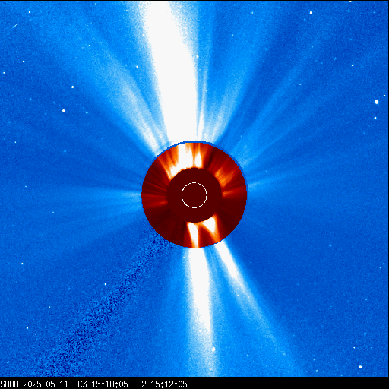Click the dark inner occulting disk
Viewport: 389px width, 389px height.
coord(194,195)
